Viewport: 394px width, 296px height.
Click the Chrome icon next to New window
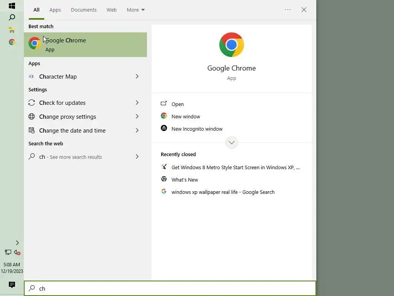point(164,116)
